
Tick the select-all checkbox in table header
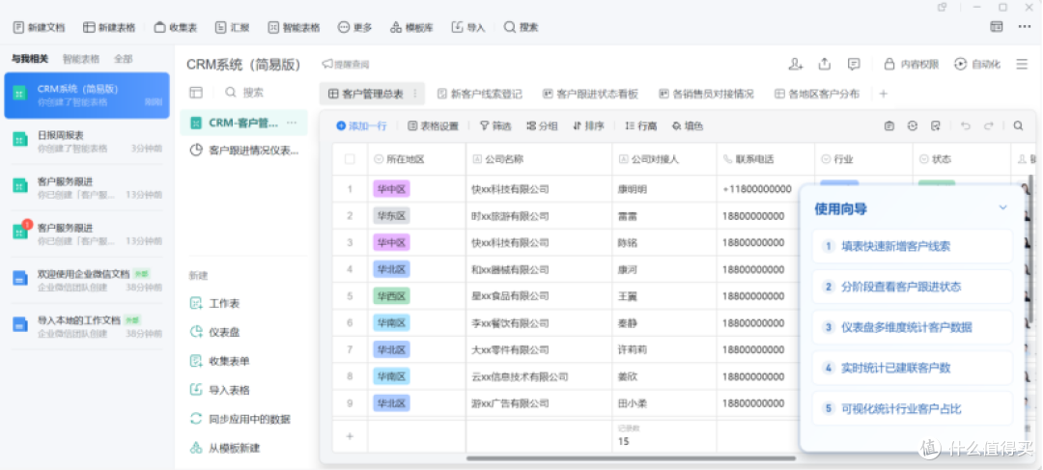click(350, 159)
